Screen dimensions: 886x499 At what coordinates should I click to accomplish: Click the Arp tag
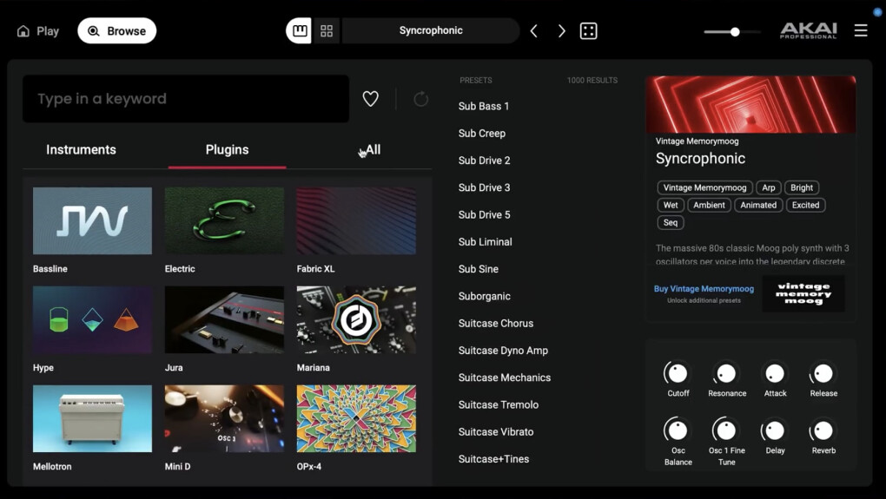(769, 187)
